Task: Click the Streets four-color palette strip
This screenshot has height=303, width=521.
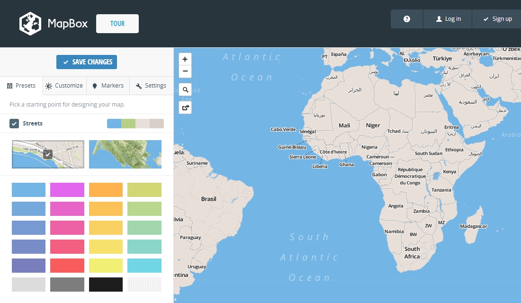Action: (x=135, y=124)
